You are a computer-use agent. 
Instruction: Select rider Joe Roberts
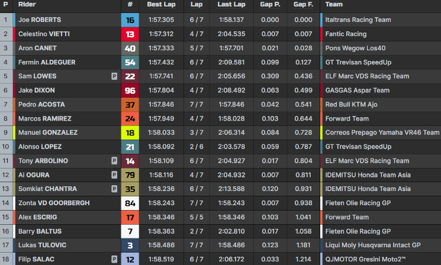point(40,20)
